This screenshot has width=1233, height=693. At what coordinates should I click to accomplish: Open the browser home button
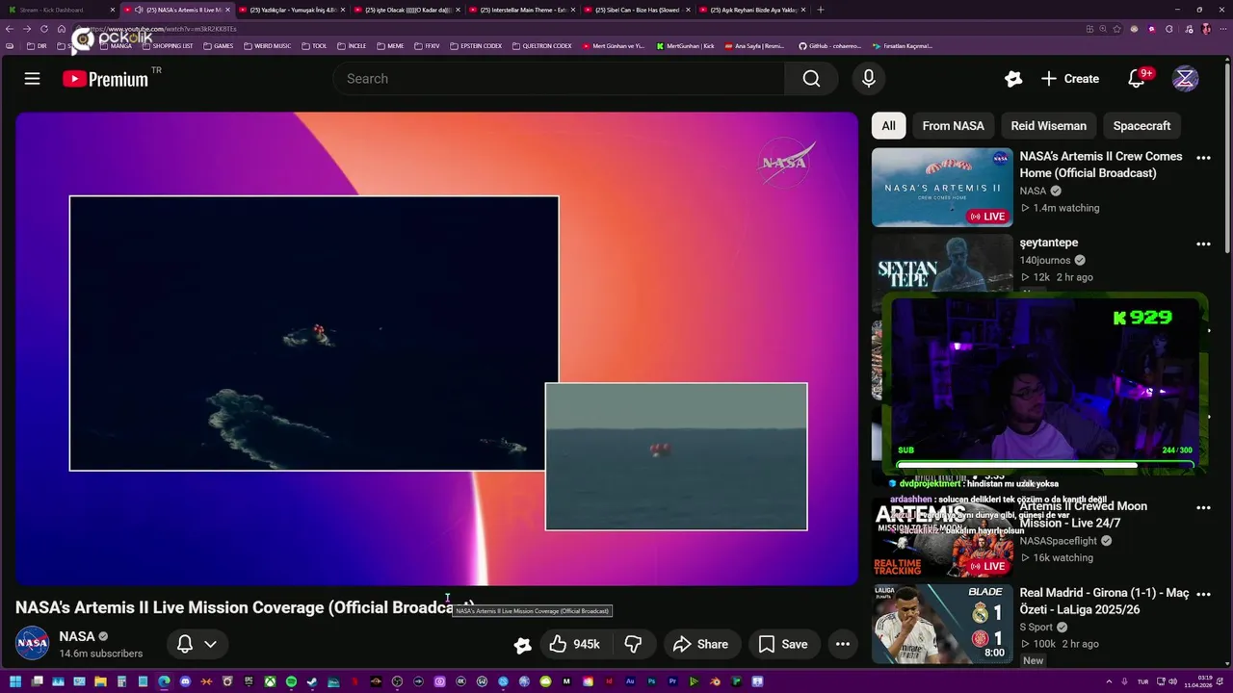point(61,29)
